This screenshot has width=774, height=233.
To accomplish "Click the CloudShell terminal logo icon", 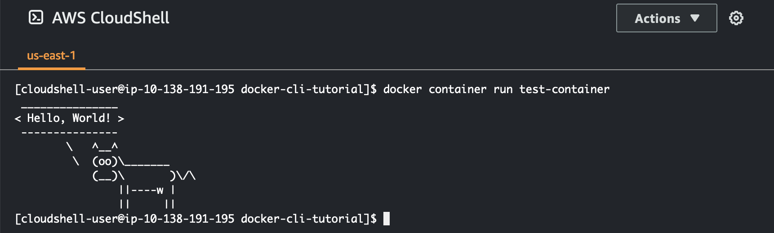I will [x=36, y=18].
